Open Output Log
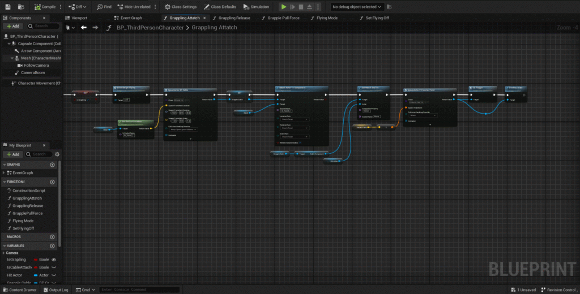Viewport: 580px width, 294px height. (56, 290)
